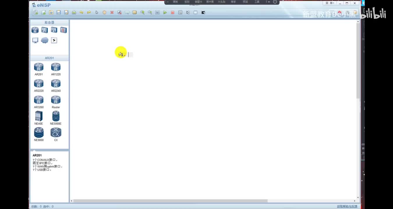Screen dimensions: 393x209
Task: Click the vertical scrollbar of canvas
Action: pyautogui.click(x=358, y=61)
